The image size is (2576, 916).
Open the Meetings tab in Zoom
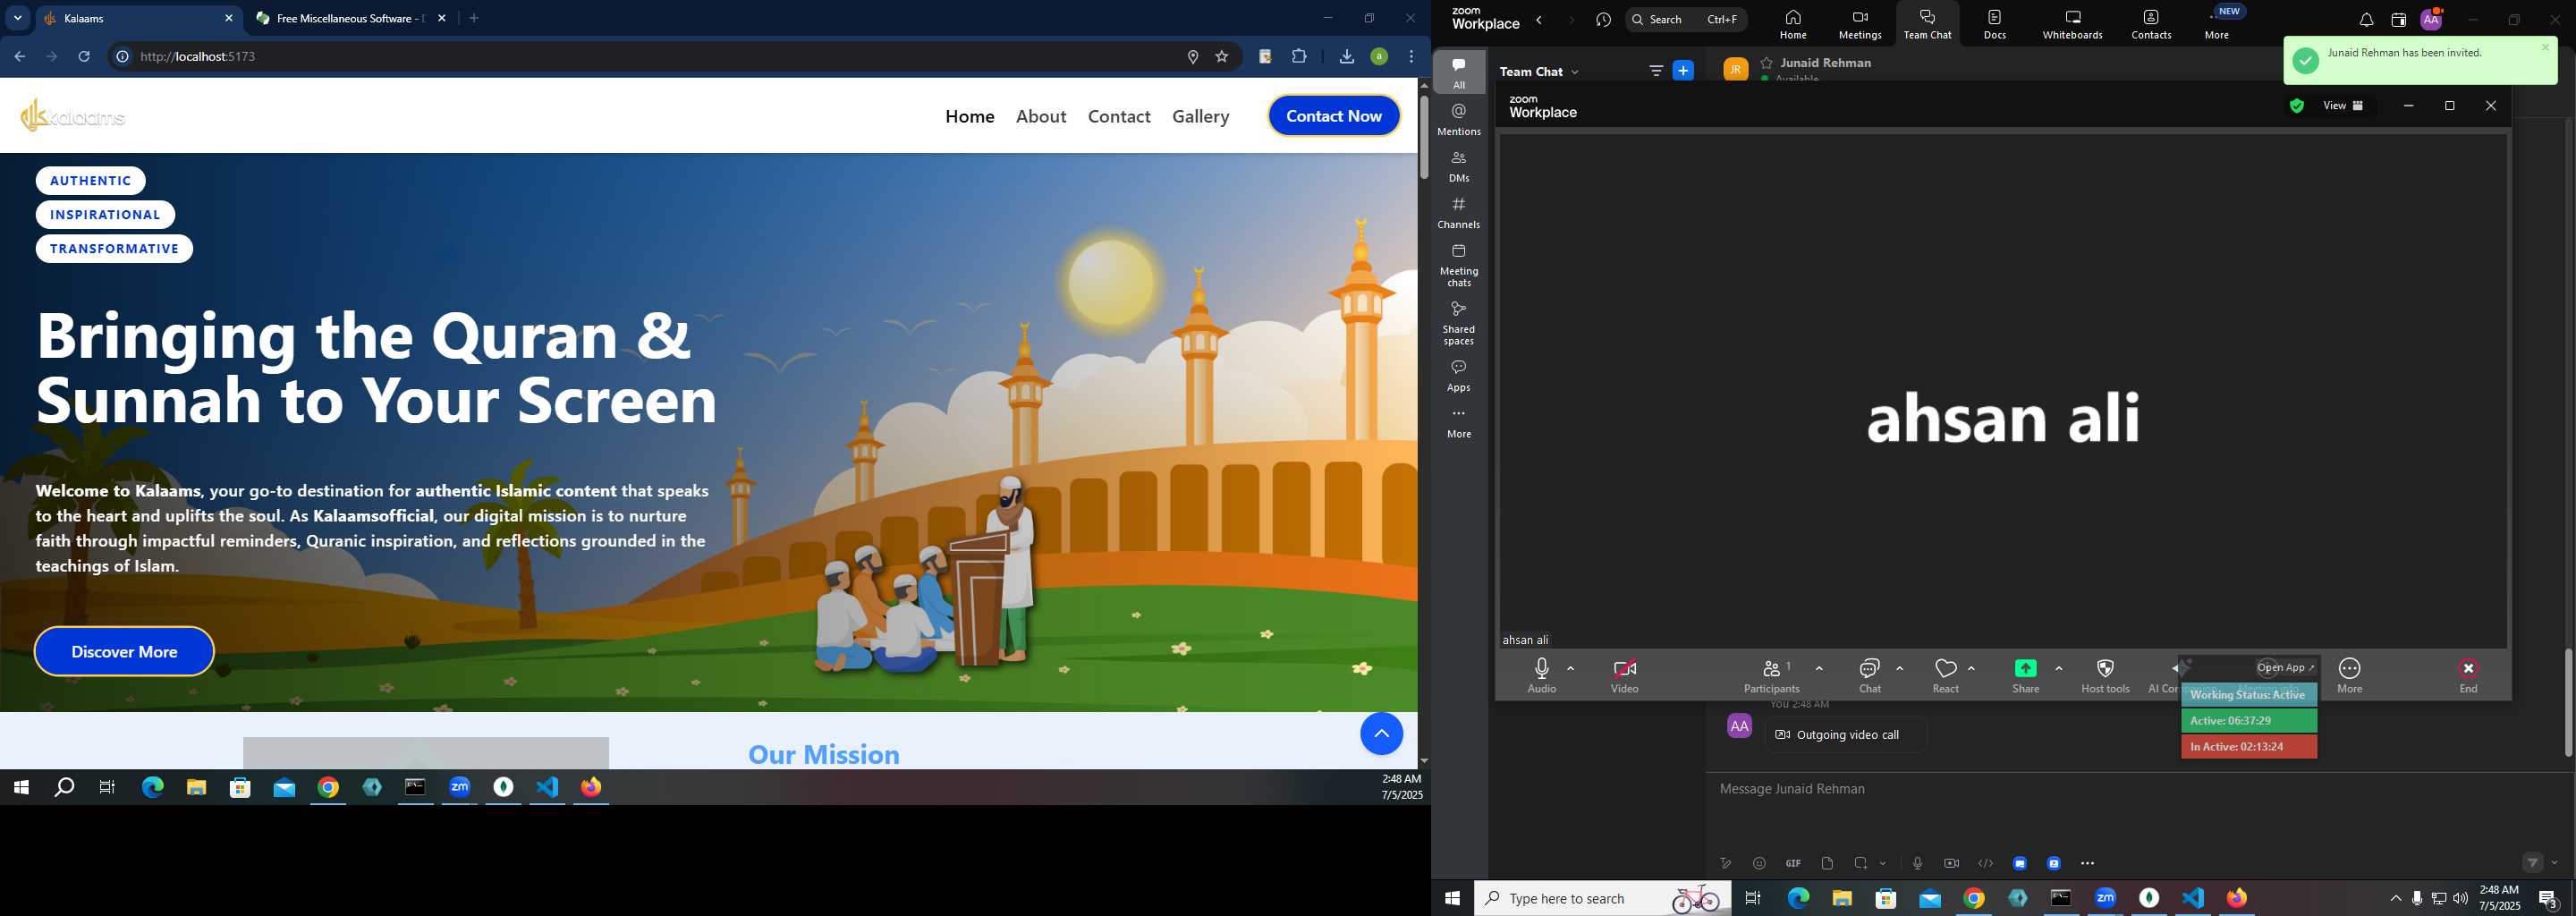tap(1860, 25)
